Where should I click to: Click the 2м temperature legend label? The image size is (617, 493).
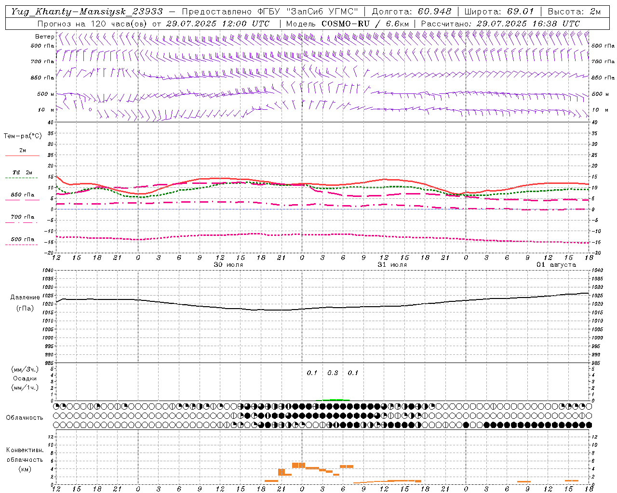[23, 151]
